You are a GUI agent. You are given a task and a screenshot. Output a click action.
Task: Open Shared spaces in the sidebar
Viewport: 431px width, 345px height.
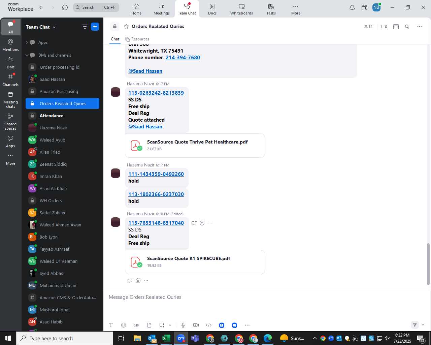[x=10, y=121]
